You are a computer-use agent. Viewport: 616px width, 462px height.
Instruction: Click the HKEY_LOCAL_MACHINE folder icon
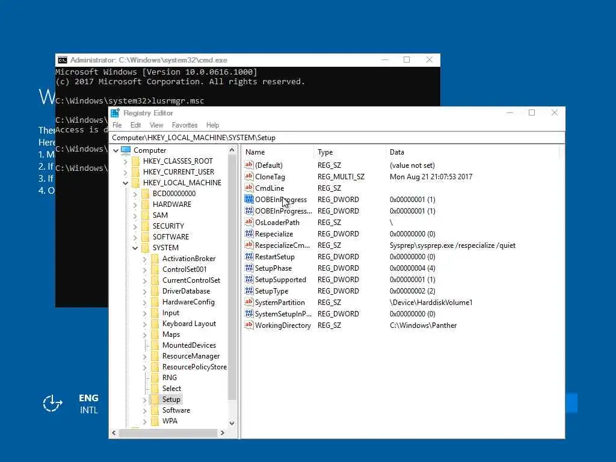pos(136,183)
